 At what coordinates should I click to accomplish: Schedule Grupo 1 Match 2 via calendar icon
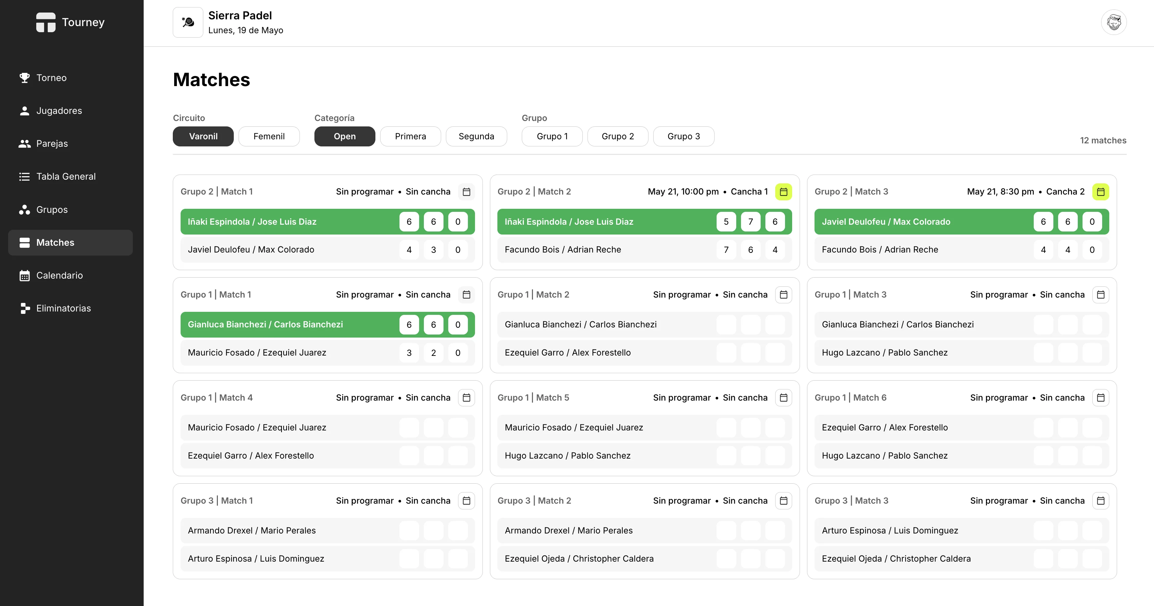point(784,295)
